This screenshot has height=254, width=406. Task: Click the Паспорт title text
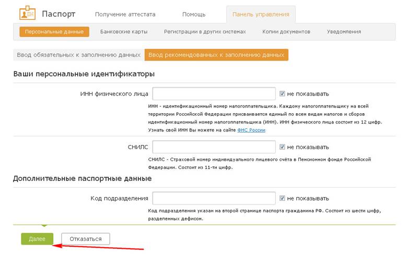pyautogui.click(x=59, y=14)
